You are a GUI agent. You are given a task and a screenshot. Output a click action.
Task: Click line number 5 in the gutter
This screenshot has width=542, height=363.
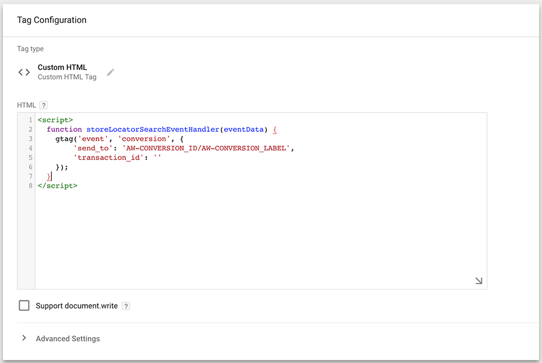point(31,158)
